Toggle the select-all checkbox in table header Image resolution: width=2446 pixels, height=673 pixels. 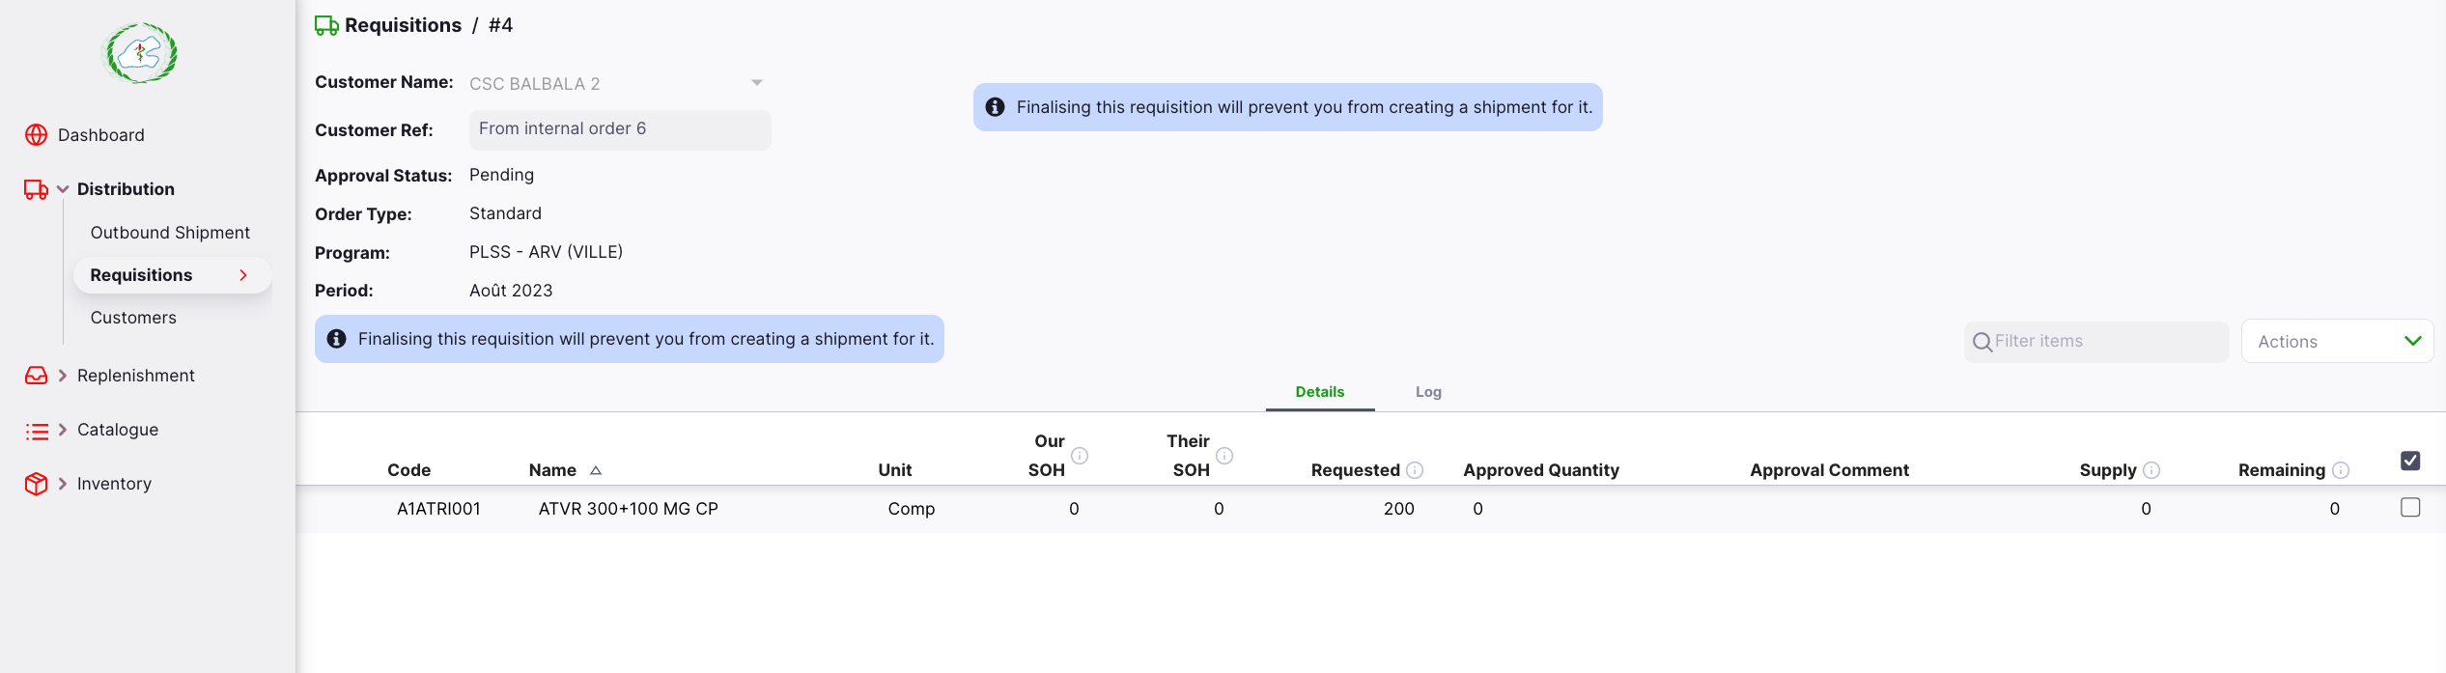point(2410,461)
